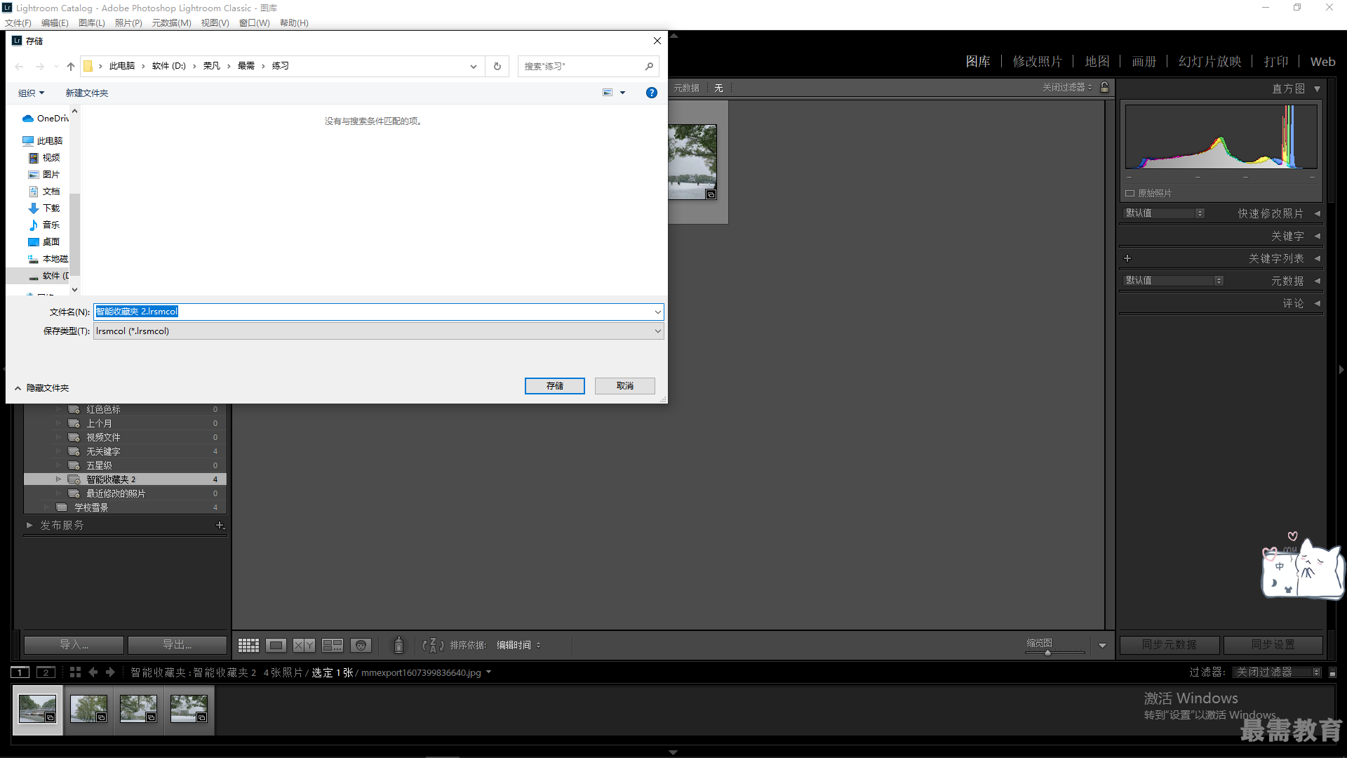Go back with filmstrip left arrow
The height and width of the screenshot is (758, 1347).
click(x=93, y=672)
